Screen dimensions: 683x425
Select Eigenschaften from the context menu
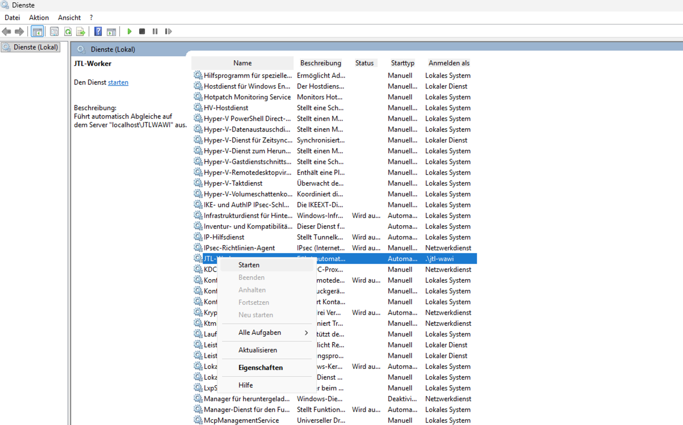(x=260, y=368)
